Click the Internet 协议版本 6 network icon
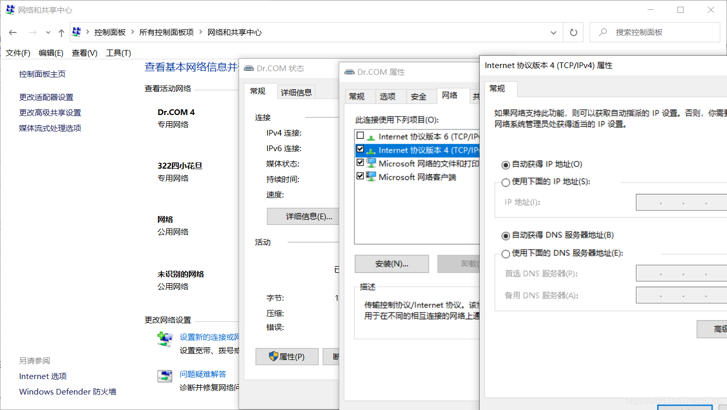 371,137
